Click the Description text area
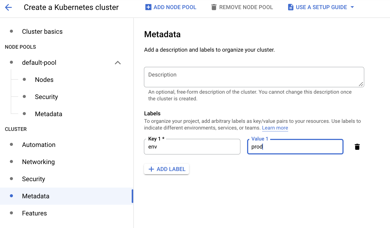390x228 pixels. [254, 77]
